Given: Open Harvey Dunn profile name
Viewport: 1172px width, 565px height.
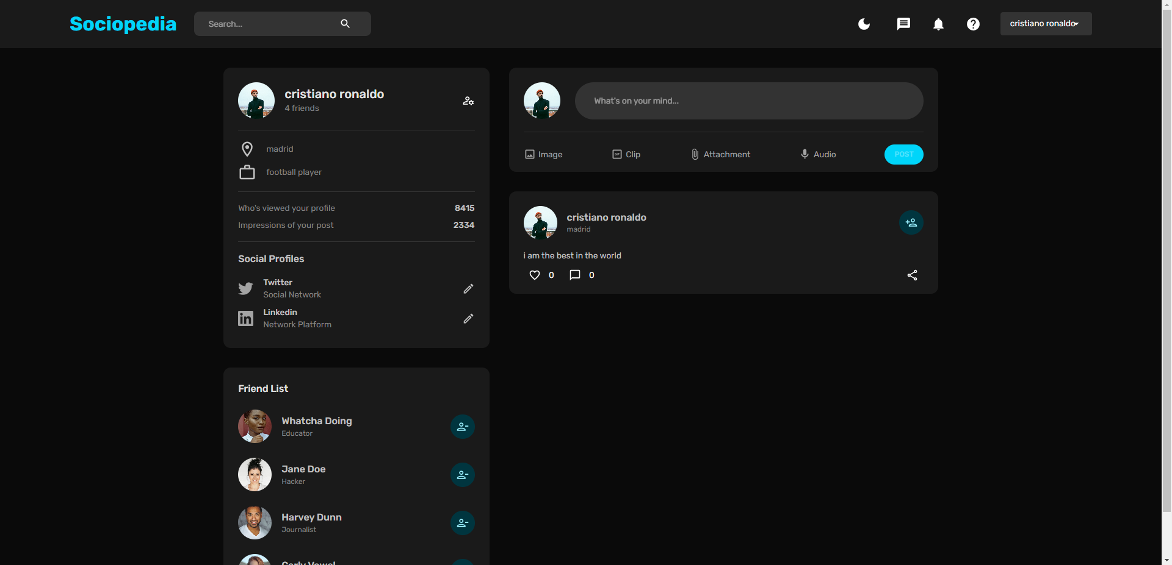Looking at the screenshot, I should pos(311,517).
